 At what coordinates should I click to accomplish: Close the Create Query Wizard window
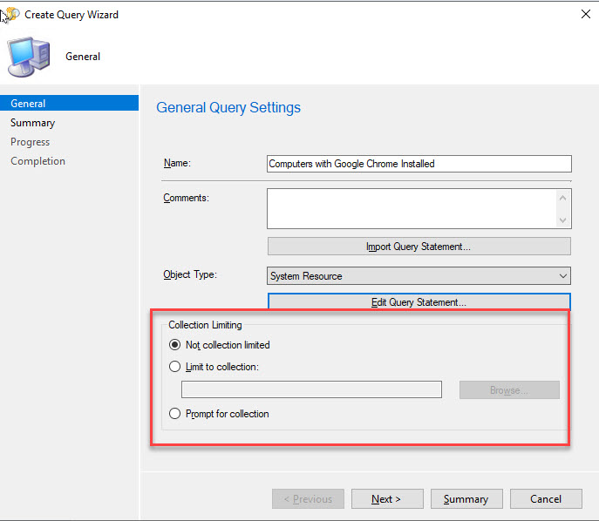[x=582, y=14]
